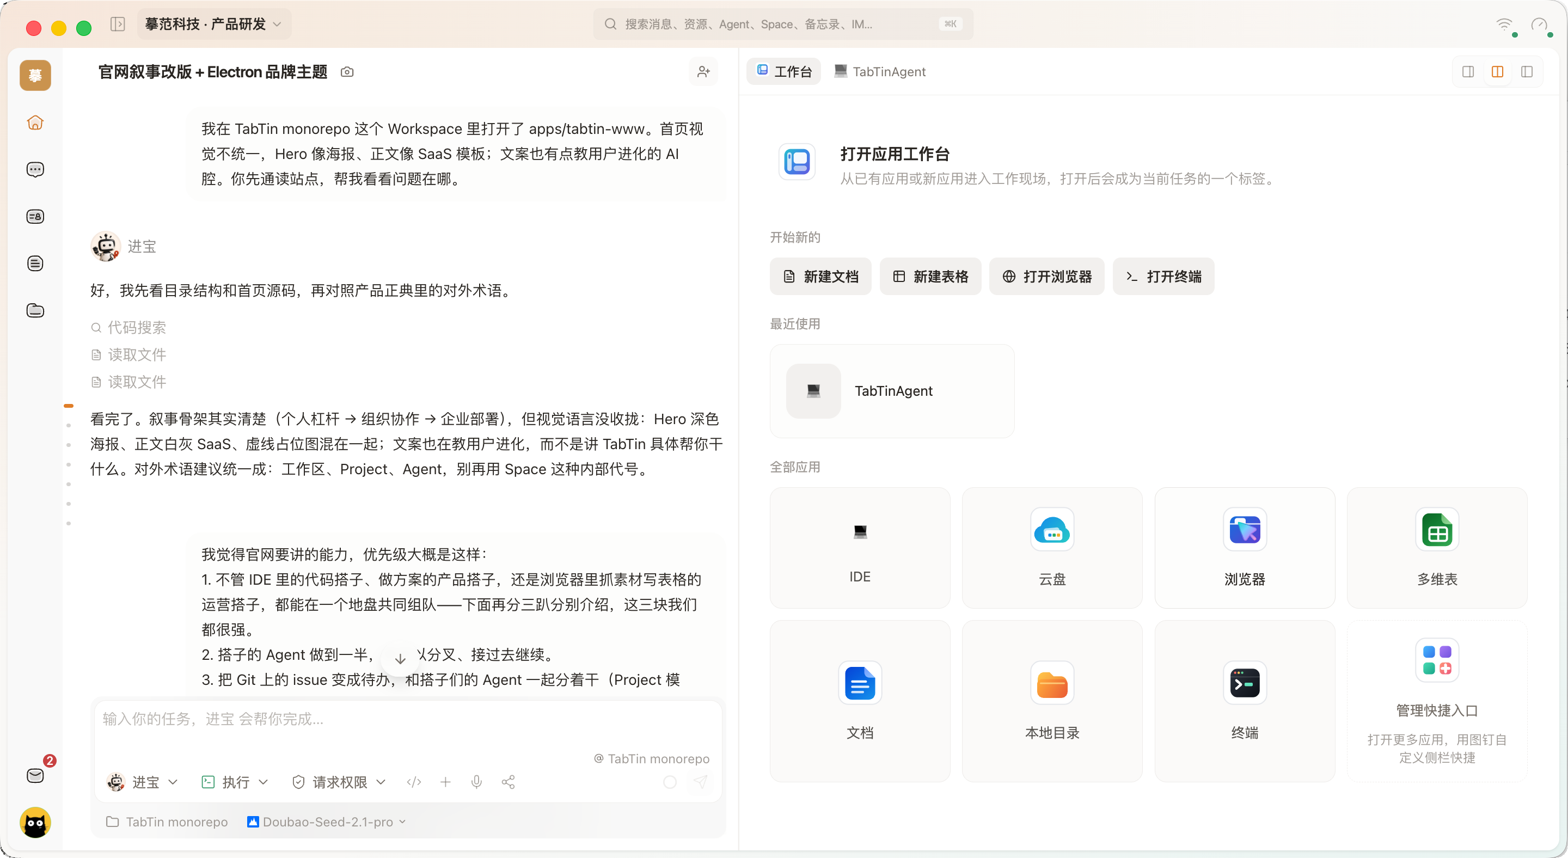The image size is (1568, 858).
Task: Click the global search field
Action: coord(783,24)
